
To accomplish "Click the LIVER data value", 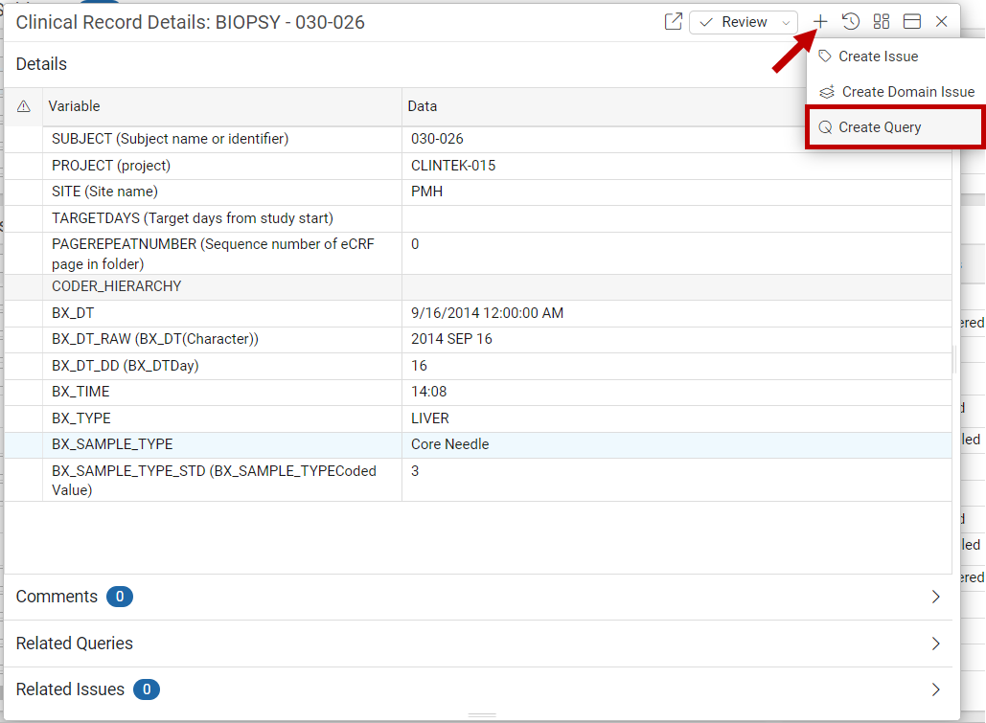I will 430,418.
